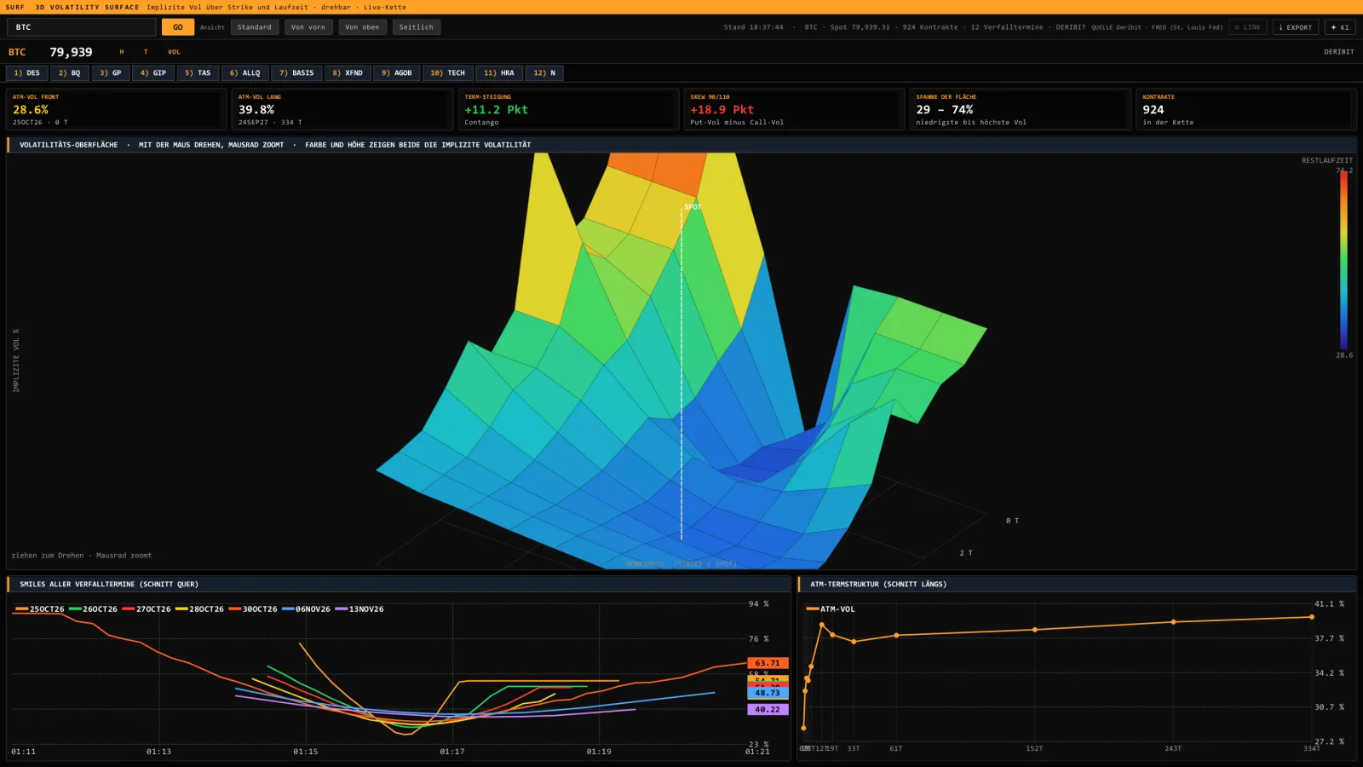Toggle the 27OCT26 smile legend entry

coord(147,609)
